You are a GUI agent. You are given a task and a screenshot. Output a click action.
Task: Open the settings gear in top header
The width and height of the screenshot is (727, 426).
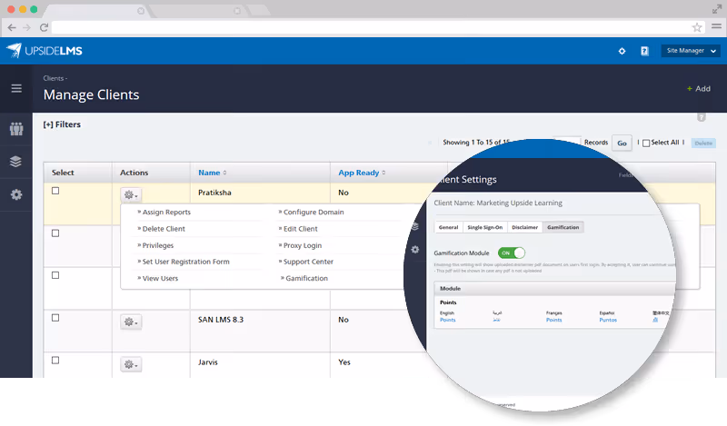(x=622, y=51)
